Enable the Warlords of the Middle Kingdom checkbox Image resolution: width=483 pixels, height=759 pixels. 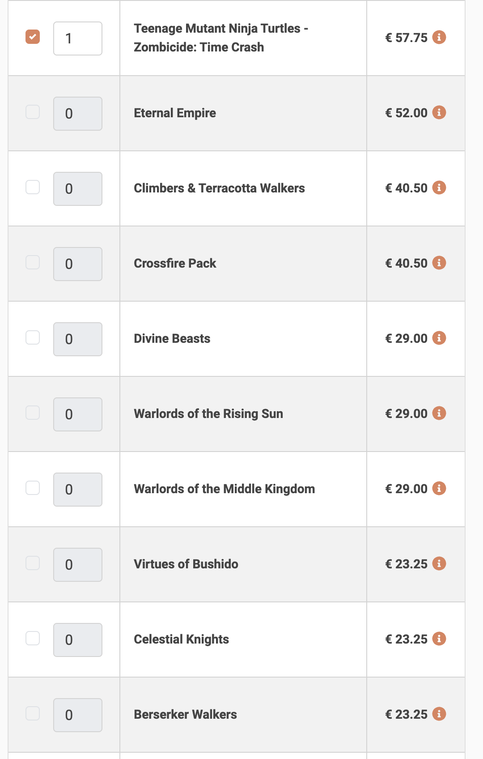click(33, 488)
